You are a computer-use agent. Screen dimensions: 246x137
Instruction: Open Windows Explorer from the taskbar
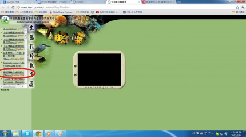click(16, 134)
